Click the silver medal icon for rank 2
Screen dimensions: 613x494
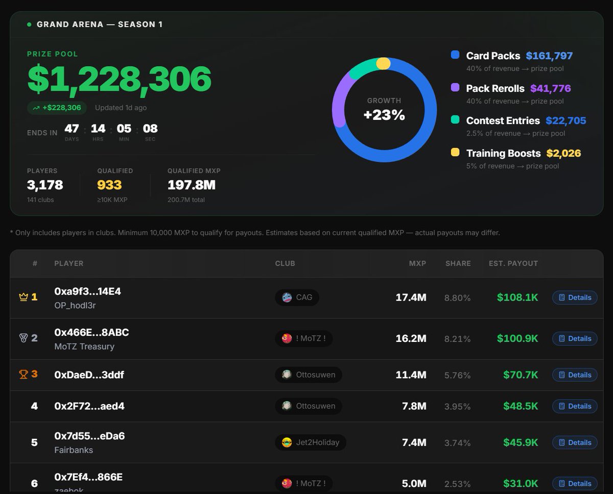(23, 338)
